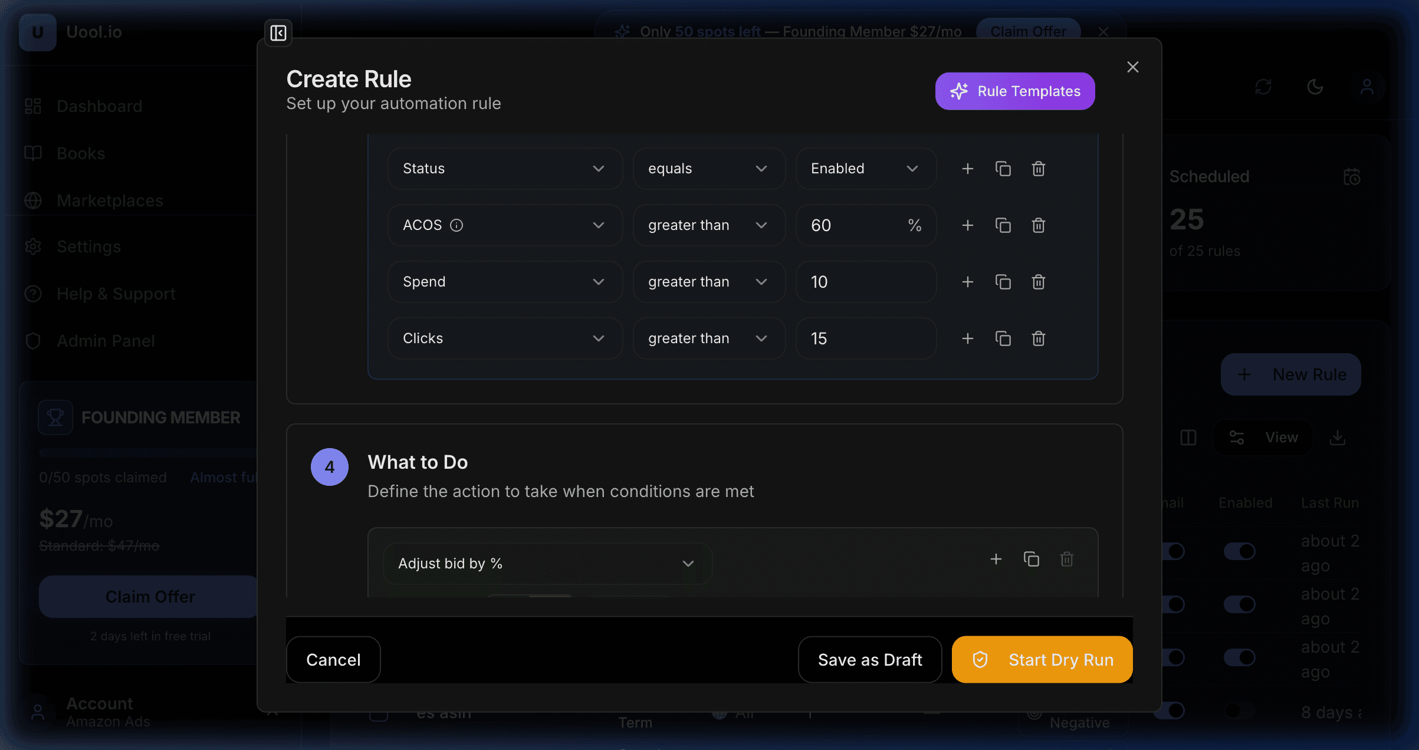The image size is (1419, 750).
Task: Disable the first Enabled rule toggle
Action: coord(1240,551)
